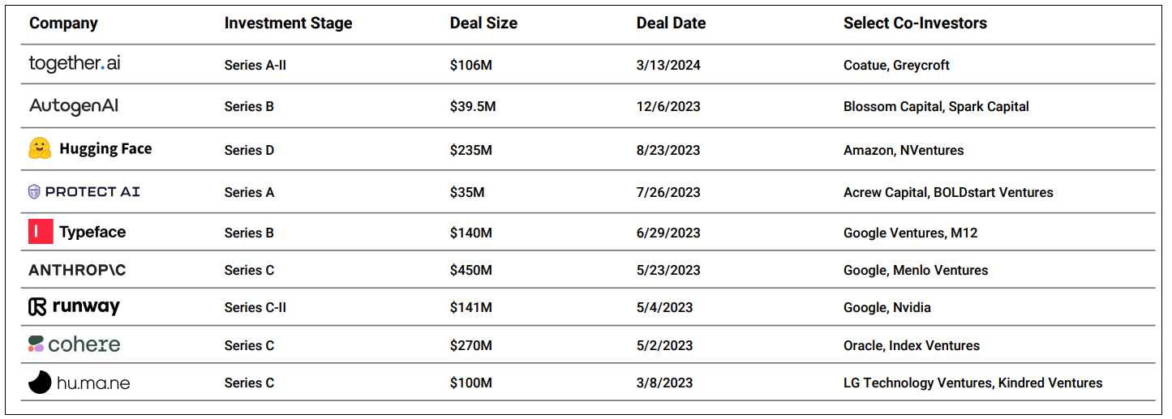Click the Cohere logo icon
Screen dimensions: 1172x419
click(36, 344)
